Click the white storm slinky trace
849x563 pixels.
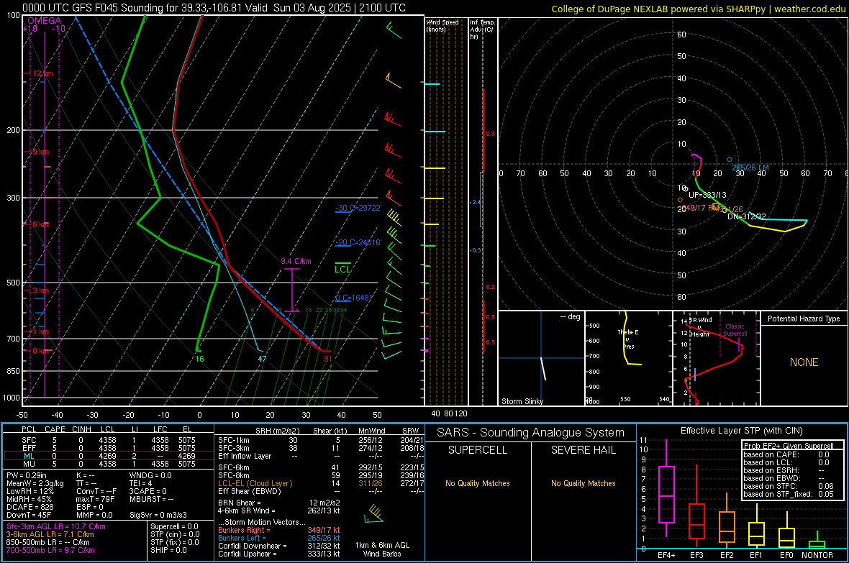pos(543,369)
